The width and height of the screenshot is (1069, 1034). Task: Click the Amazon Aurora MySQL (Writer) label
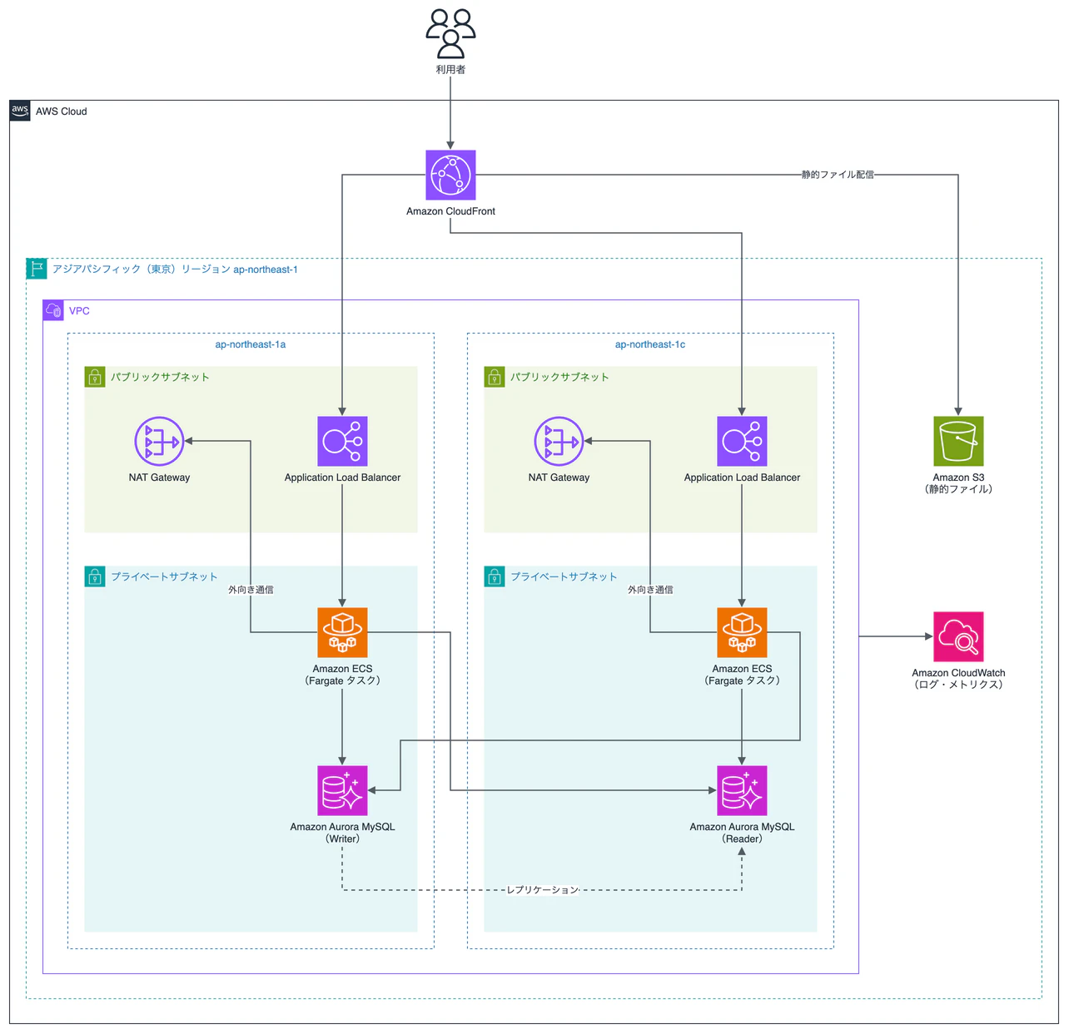[x=342, y=833]
